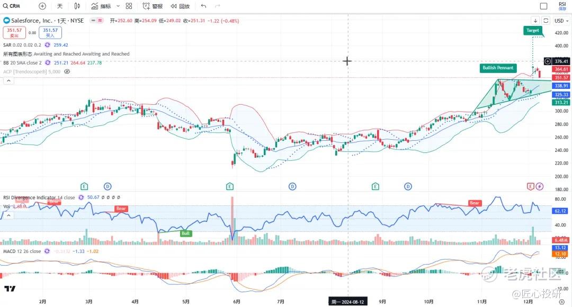
Task: Select the 所有图表形态 indicator legend
Action: [66, 54]
